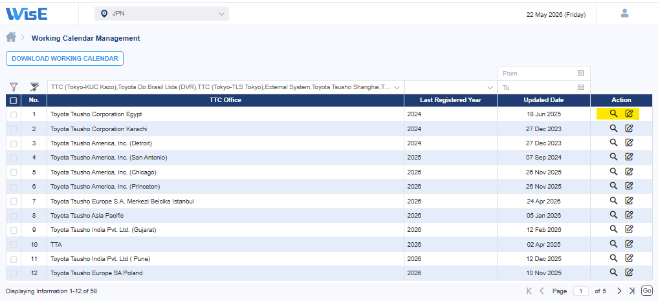Edit Toyota Tsusho America Detroit calendar

[x=629, y=143]
